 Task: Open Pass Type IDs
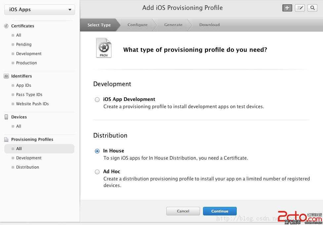(29, 95)
